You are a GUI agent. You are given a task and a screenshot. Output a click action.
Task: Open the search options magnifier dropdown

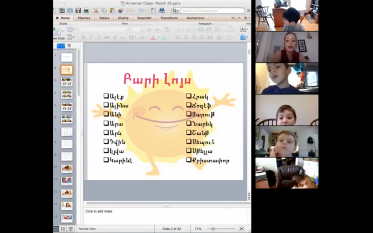point(176,11)
